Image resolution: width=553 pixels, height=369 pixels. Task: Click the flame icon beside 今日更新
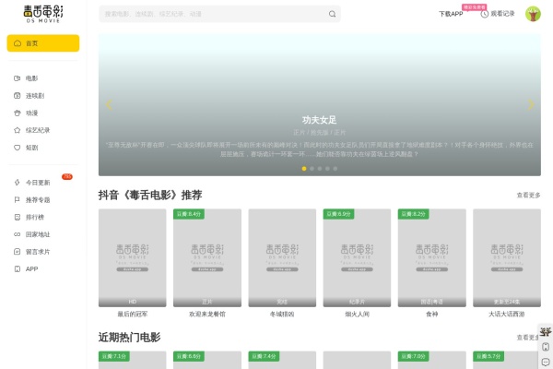click(17, 183)
